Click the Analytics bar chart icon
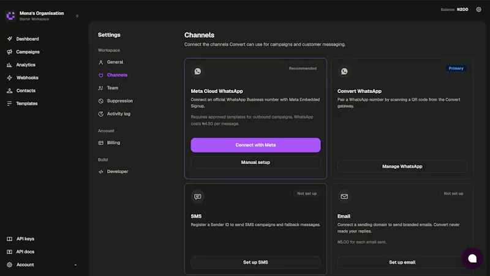The height and width of the screenshot is (276, 490). 9,65
